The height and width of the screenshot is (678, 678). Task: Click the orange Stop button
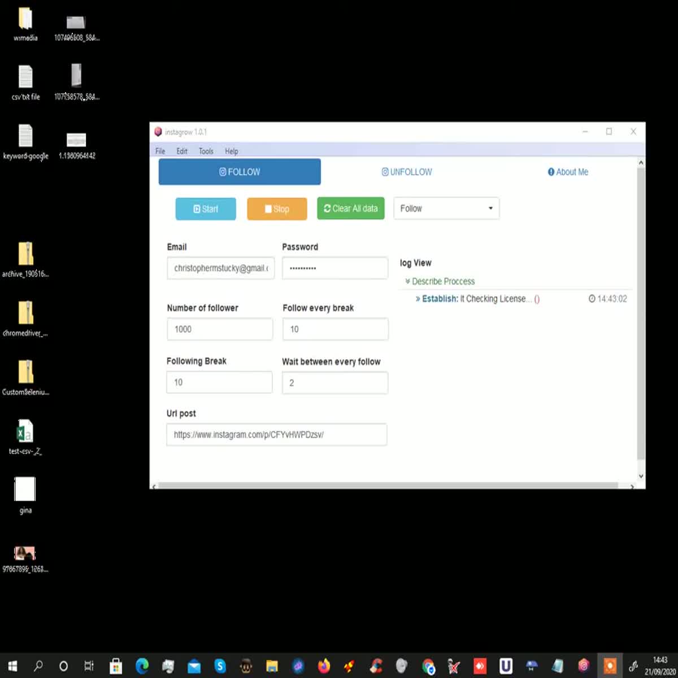[x=277, y=209]
